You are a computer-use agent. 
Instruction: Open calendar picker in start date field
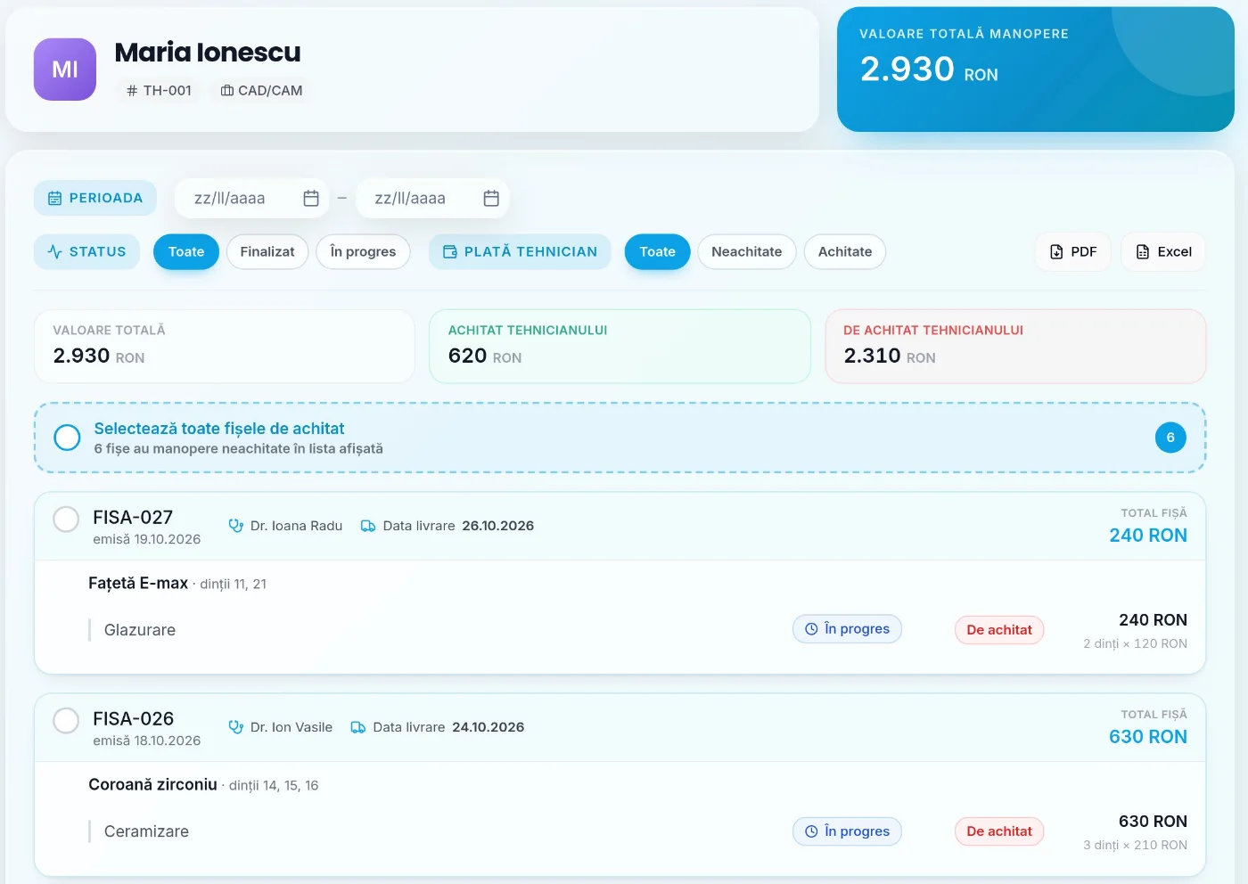[311, 198]
